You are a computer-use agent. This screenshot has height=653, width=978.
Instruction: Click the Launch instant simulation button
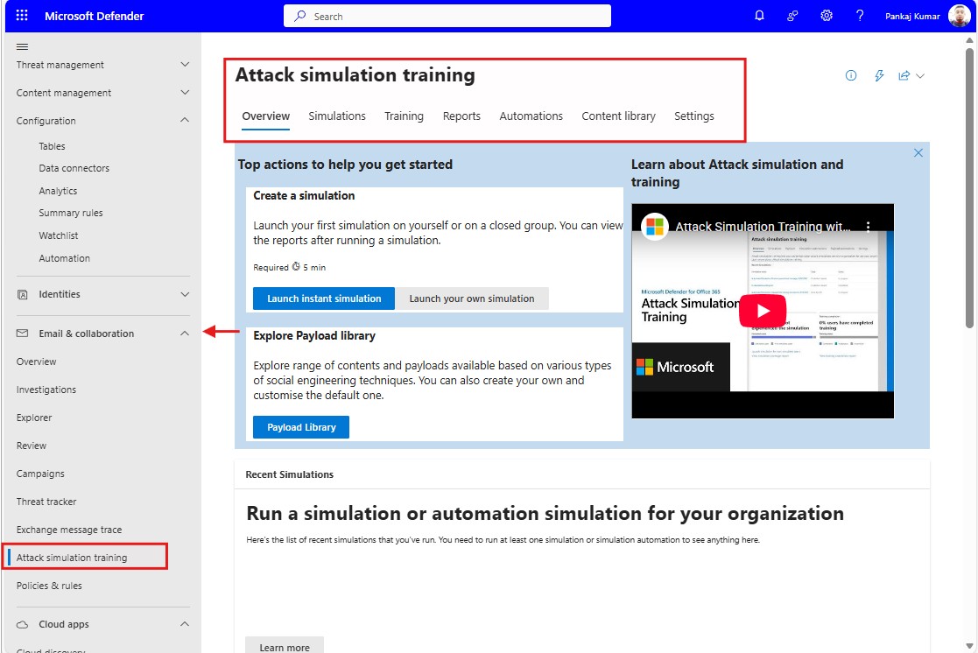click(x=323, y=298)
